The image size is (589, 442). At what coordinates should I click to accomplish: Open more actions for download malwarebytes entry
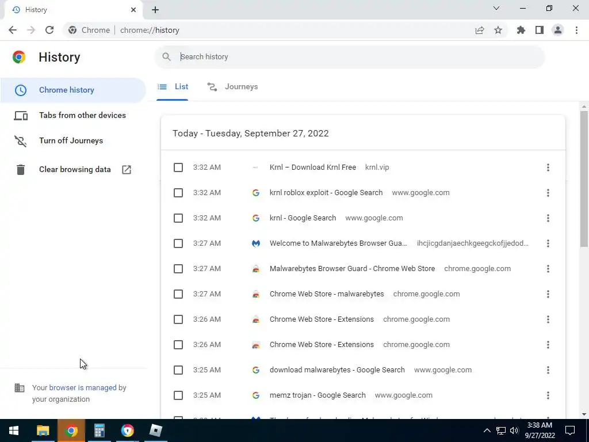(x=548, y=370)
